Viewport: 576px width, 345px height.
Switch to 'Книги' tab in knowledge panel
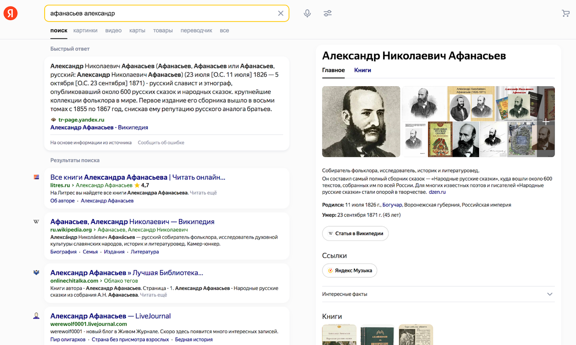coord(362,70)
